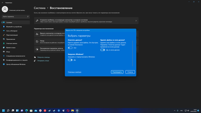This screenshot has height=113, width=201.
Task: Open "Центр обновления Windows" section
Action: (x=16, y=64)
